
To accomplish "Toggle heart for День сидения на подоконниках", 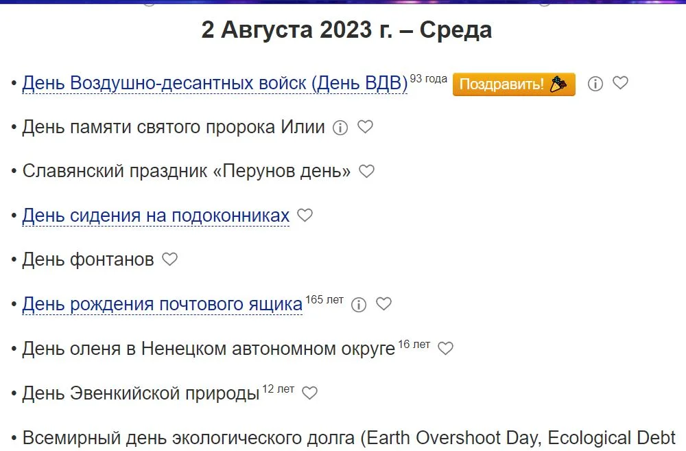I will click(x=305, y=215).
